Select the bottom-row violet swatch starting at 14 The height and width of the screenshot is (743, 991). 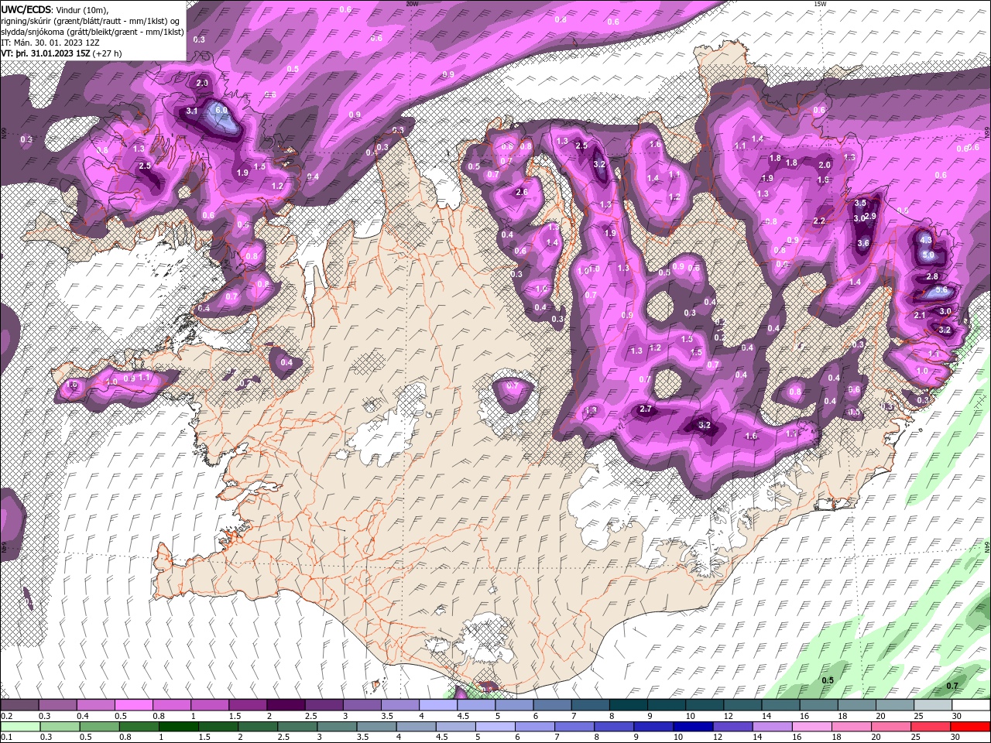773,727
